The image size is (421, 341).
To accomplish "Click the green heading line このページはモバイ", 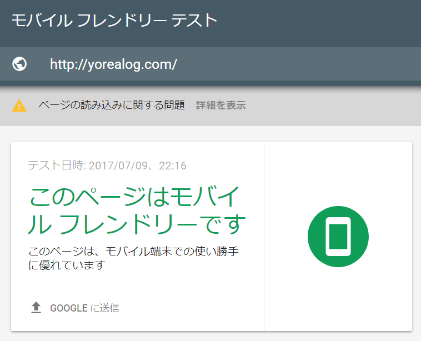I will point(134,197).
